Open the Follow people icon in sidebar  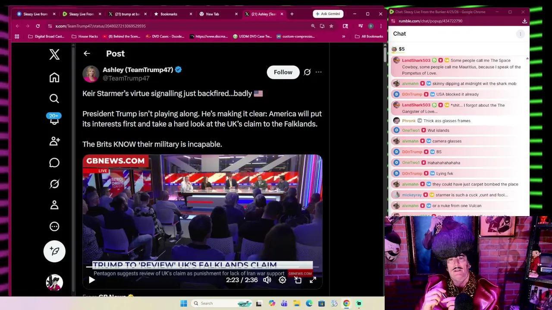tap(54, 141)
